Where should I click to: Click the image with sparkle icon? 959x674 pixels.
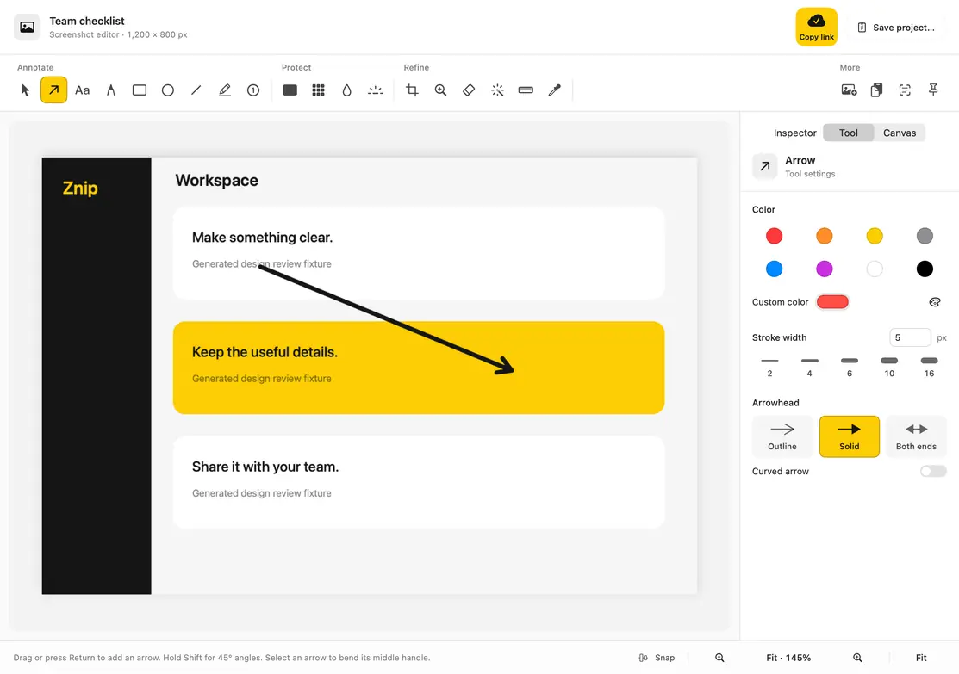849,90
